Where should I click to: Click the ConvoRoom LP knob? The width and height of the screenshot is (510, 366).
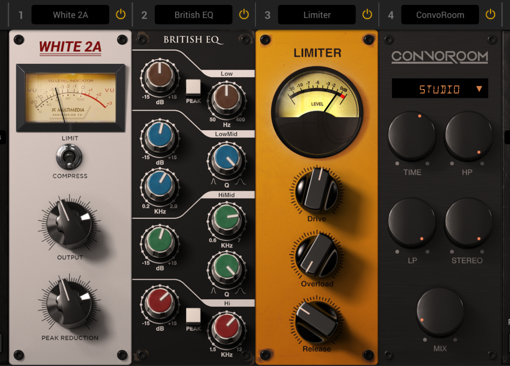click(x=412, y=223)
